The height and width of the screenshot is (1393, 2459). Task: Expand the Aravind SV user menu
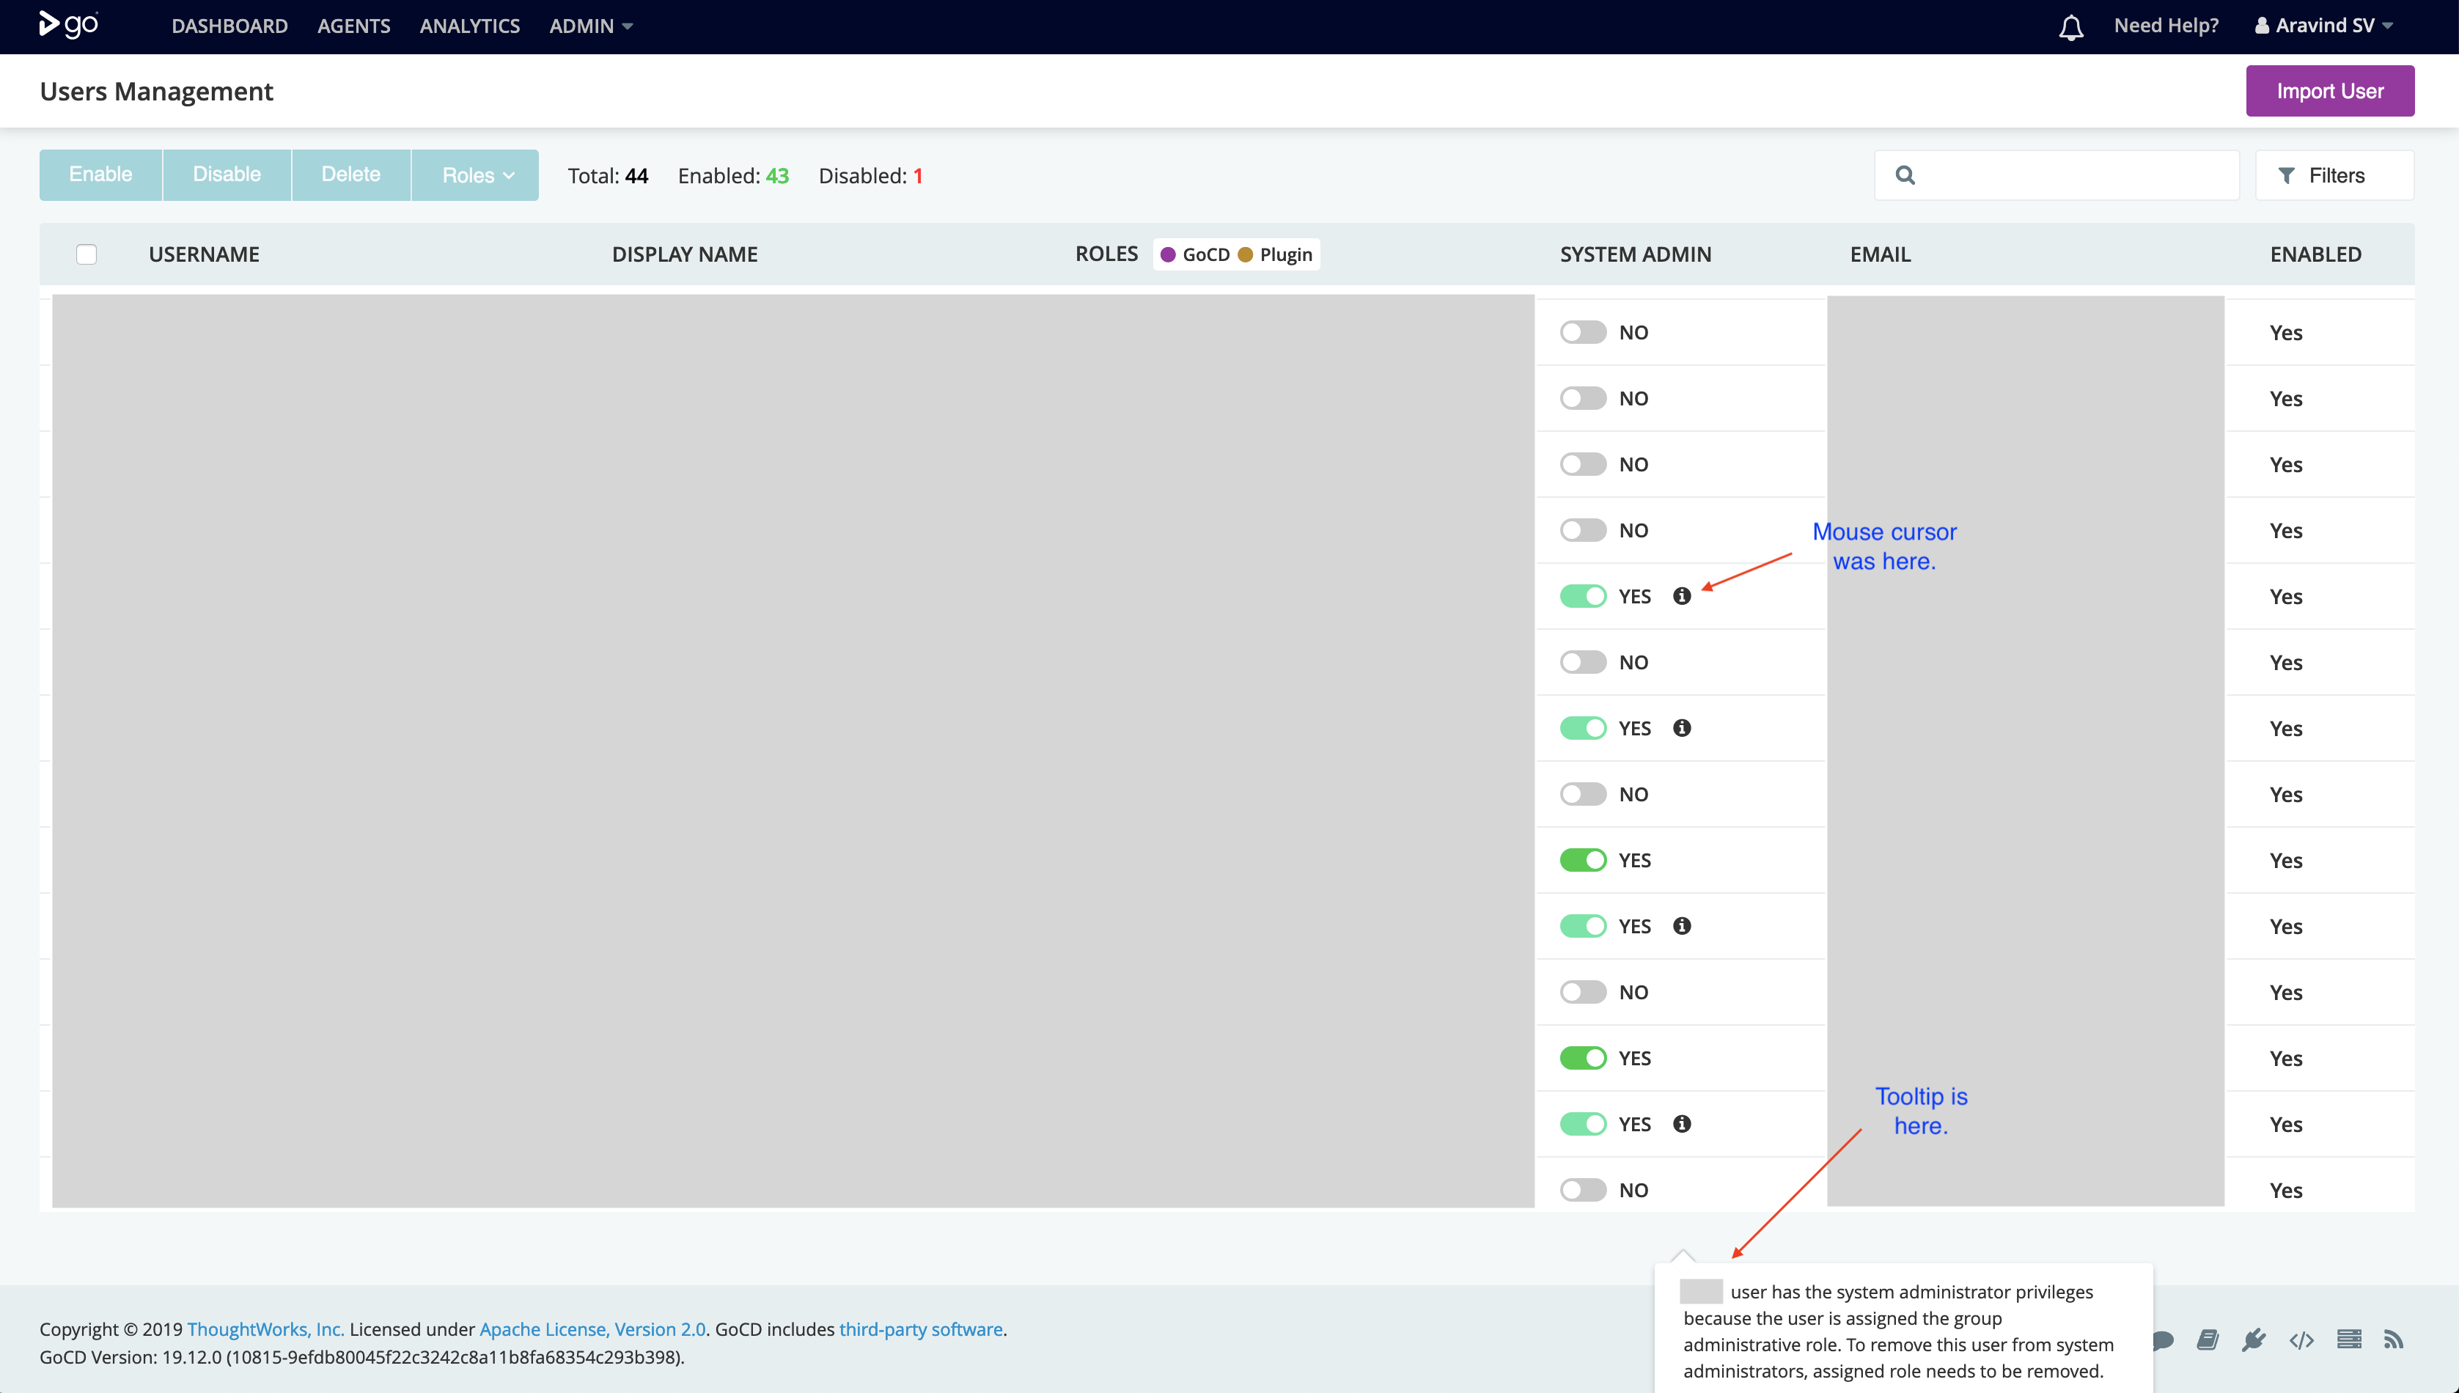(2324, 27)
